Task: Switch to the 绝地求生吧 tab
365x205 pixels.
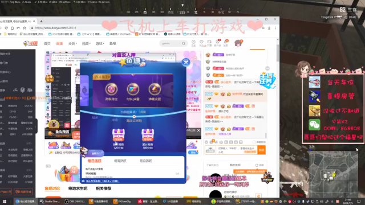Action: [78, 188]
